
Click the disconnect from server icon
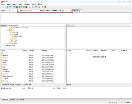coord(30,7)
